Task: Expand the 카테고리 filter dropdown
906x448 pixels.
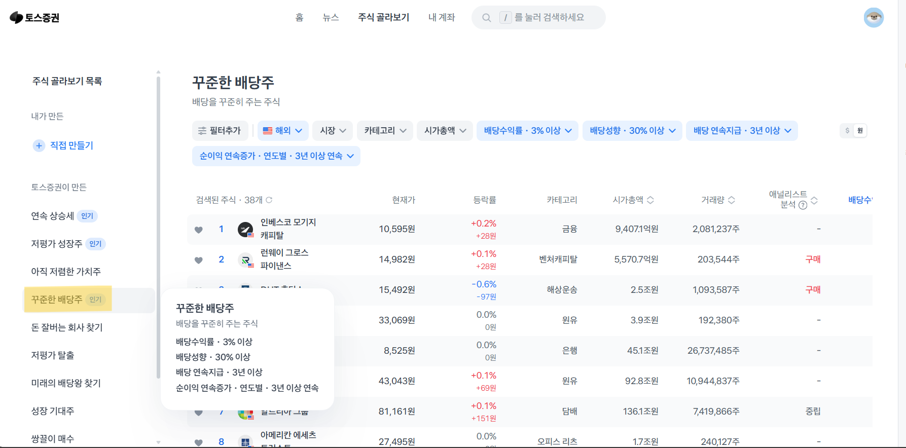Action: coord(385,131)
